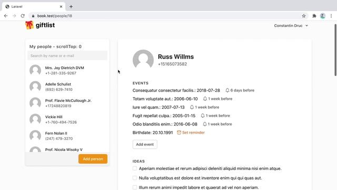Click the browser forward arrow
This screenshot has height=190, width=337.
point(14,16)
